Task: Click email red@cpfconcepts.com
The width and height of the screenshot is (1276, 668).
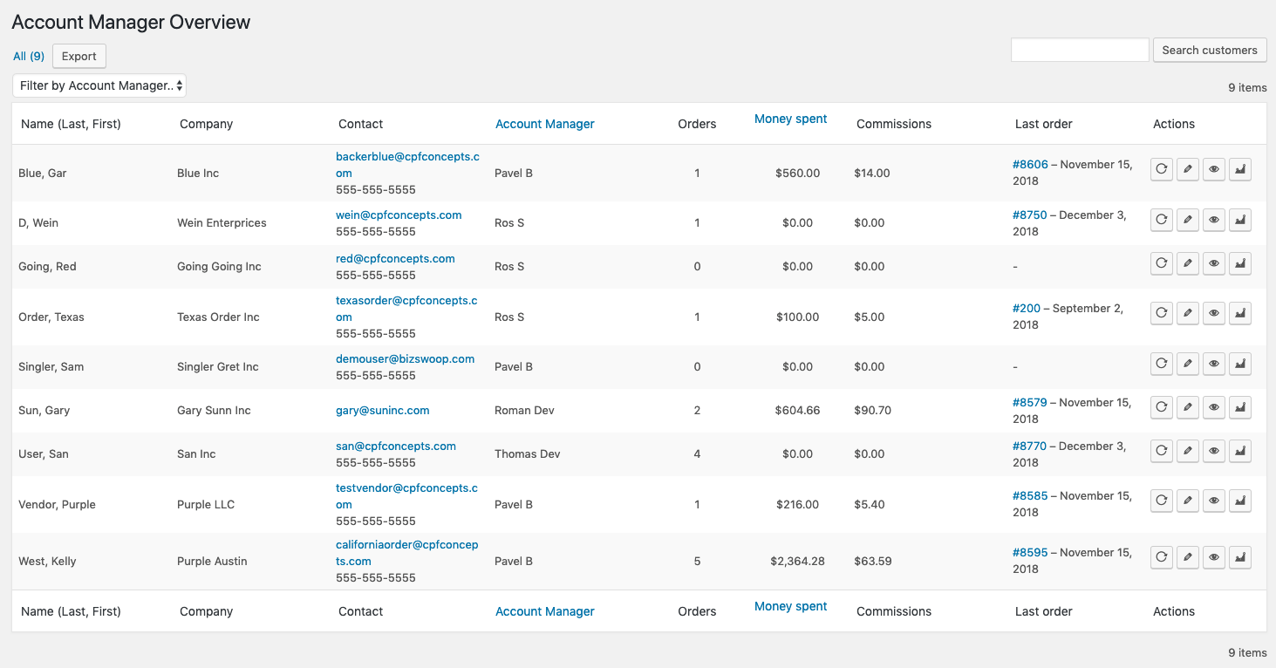Action: pyautogui.click(x=395, y=258)
